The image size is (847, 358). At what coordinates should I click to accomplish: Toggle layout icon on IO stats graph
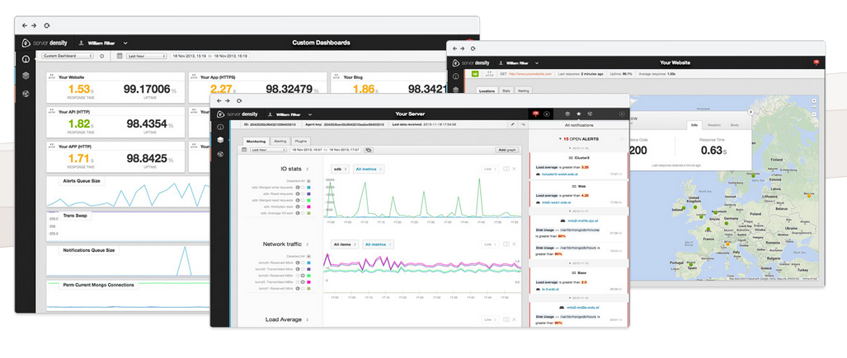point(506,169)
